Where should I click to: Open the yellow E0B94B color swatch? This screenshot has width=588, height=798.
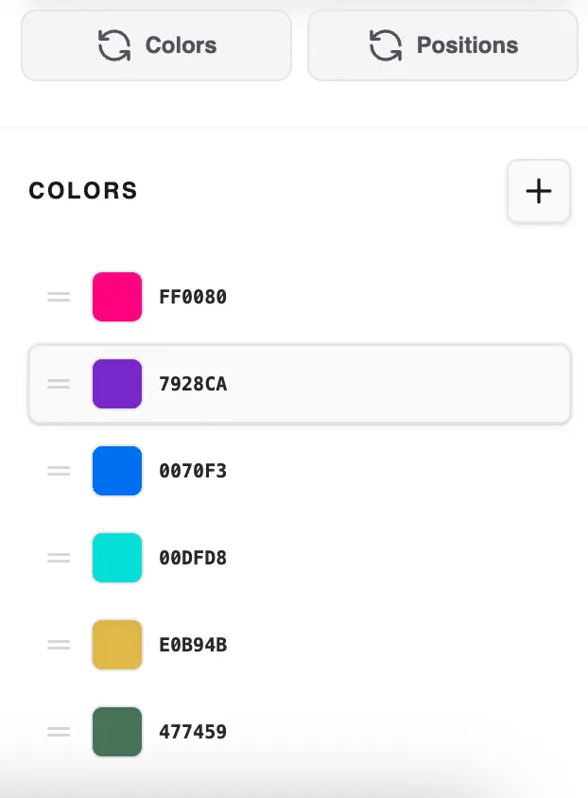(117, 645)
